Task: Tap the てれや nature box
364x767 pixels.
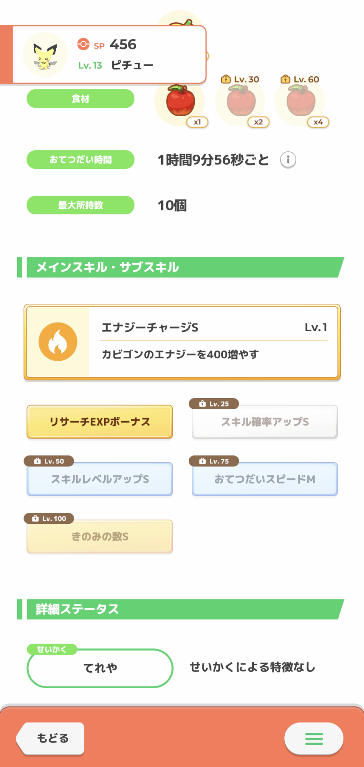Action: click(x=100, y=668)
